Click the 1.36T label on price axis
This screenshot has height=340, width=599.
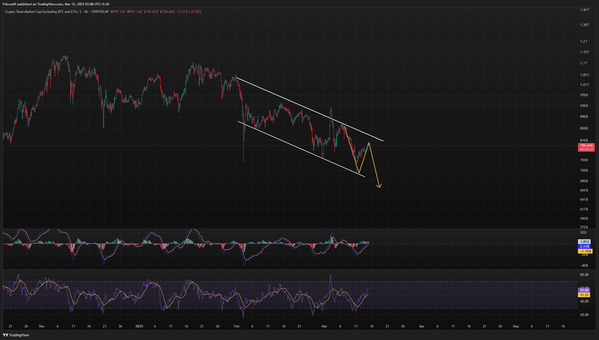[x=584, y=10]
